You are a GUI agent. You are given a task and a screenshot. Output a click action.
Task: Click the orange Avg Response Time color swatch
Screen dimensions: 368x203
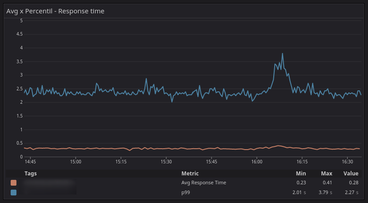tap(13, 183)
